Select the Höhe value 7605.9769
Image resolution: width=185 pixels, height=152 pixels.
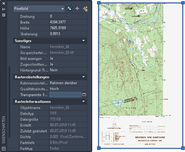click(68, 28)
